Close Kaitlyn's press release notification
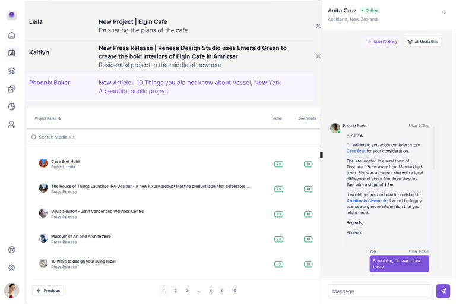 [x=318, y=56]
